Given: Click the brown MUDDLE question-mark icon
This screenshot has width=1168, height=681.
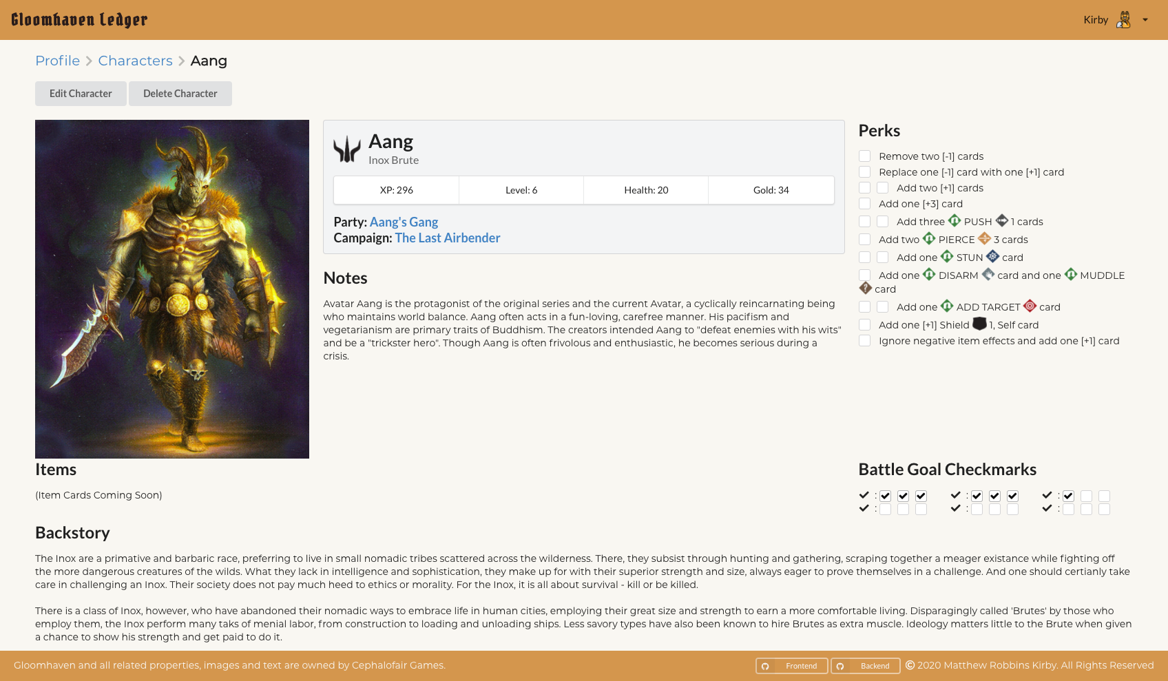Looking at the screenshot, I should click(x=866, y=288).
